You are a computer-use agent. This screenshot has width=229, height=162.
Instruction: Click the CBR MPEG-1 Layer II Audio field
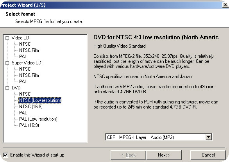tap(156, 137)
